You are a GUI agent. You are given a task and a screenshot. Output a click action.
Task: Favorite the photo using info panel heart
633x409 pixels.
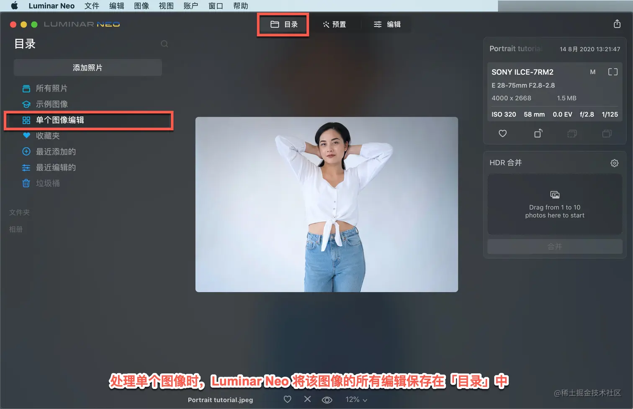tap(503, 134)
